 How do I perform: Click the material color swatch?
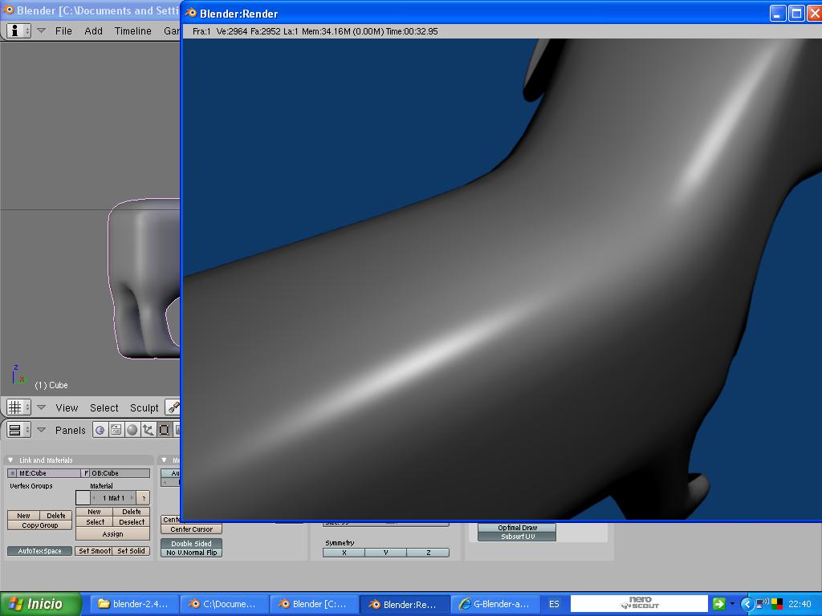click(x=83, y=498)
